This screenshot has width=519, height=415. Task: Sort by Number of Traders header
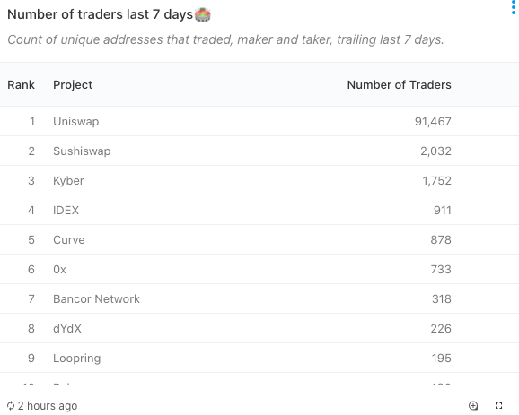tap(400, 85)
